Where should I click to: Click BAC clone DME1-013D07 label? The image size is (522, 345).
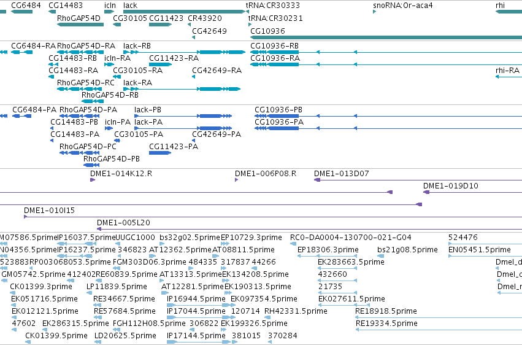(x=342, y=174)
